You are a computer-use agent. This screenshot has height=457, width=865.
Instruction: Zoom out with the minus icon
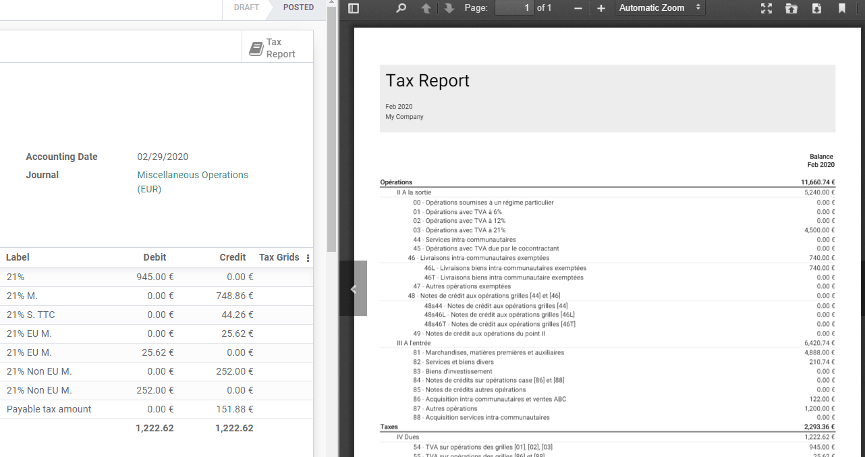point(578,8)
